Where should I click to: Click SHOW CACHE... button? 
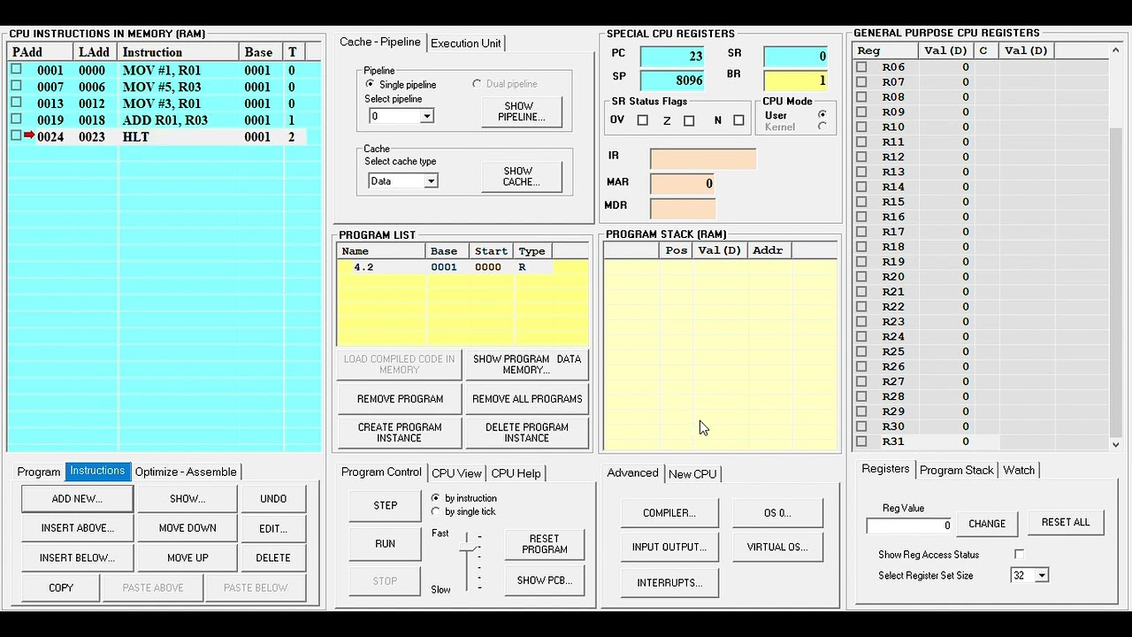522,176
